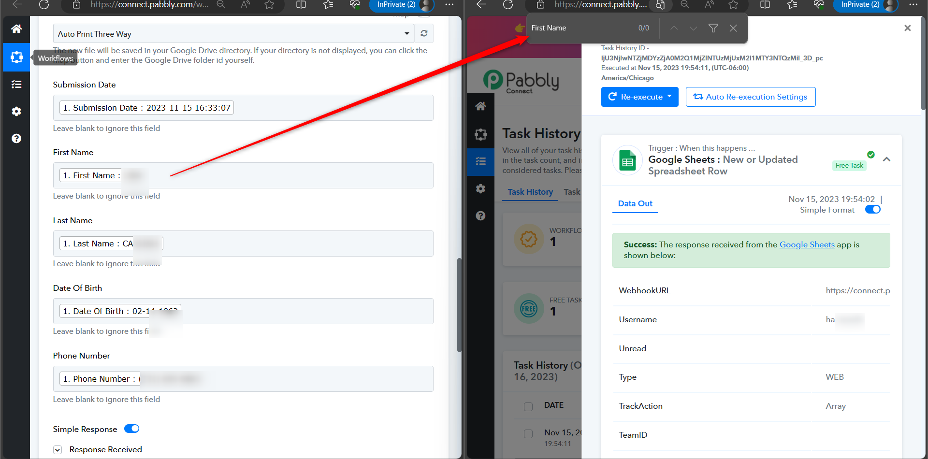
Task: Open split screen in right browser window
Action: (765, 5)
